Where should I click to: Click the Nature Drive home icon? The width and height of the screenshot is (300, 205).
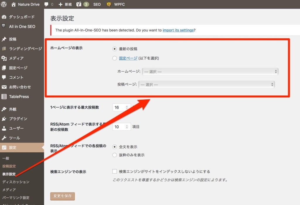[13, 4]
